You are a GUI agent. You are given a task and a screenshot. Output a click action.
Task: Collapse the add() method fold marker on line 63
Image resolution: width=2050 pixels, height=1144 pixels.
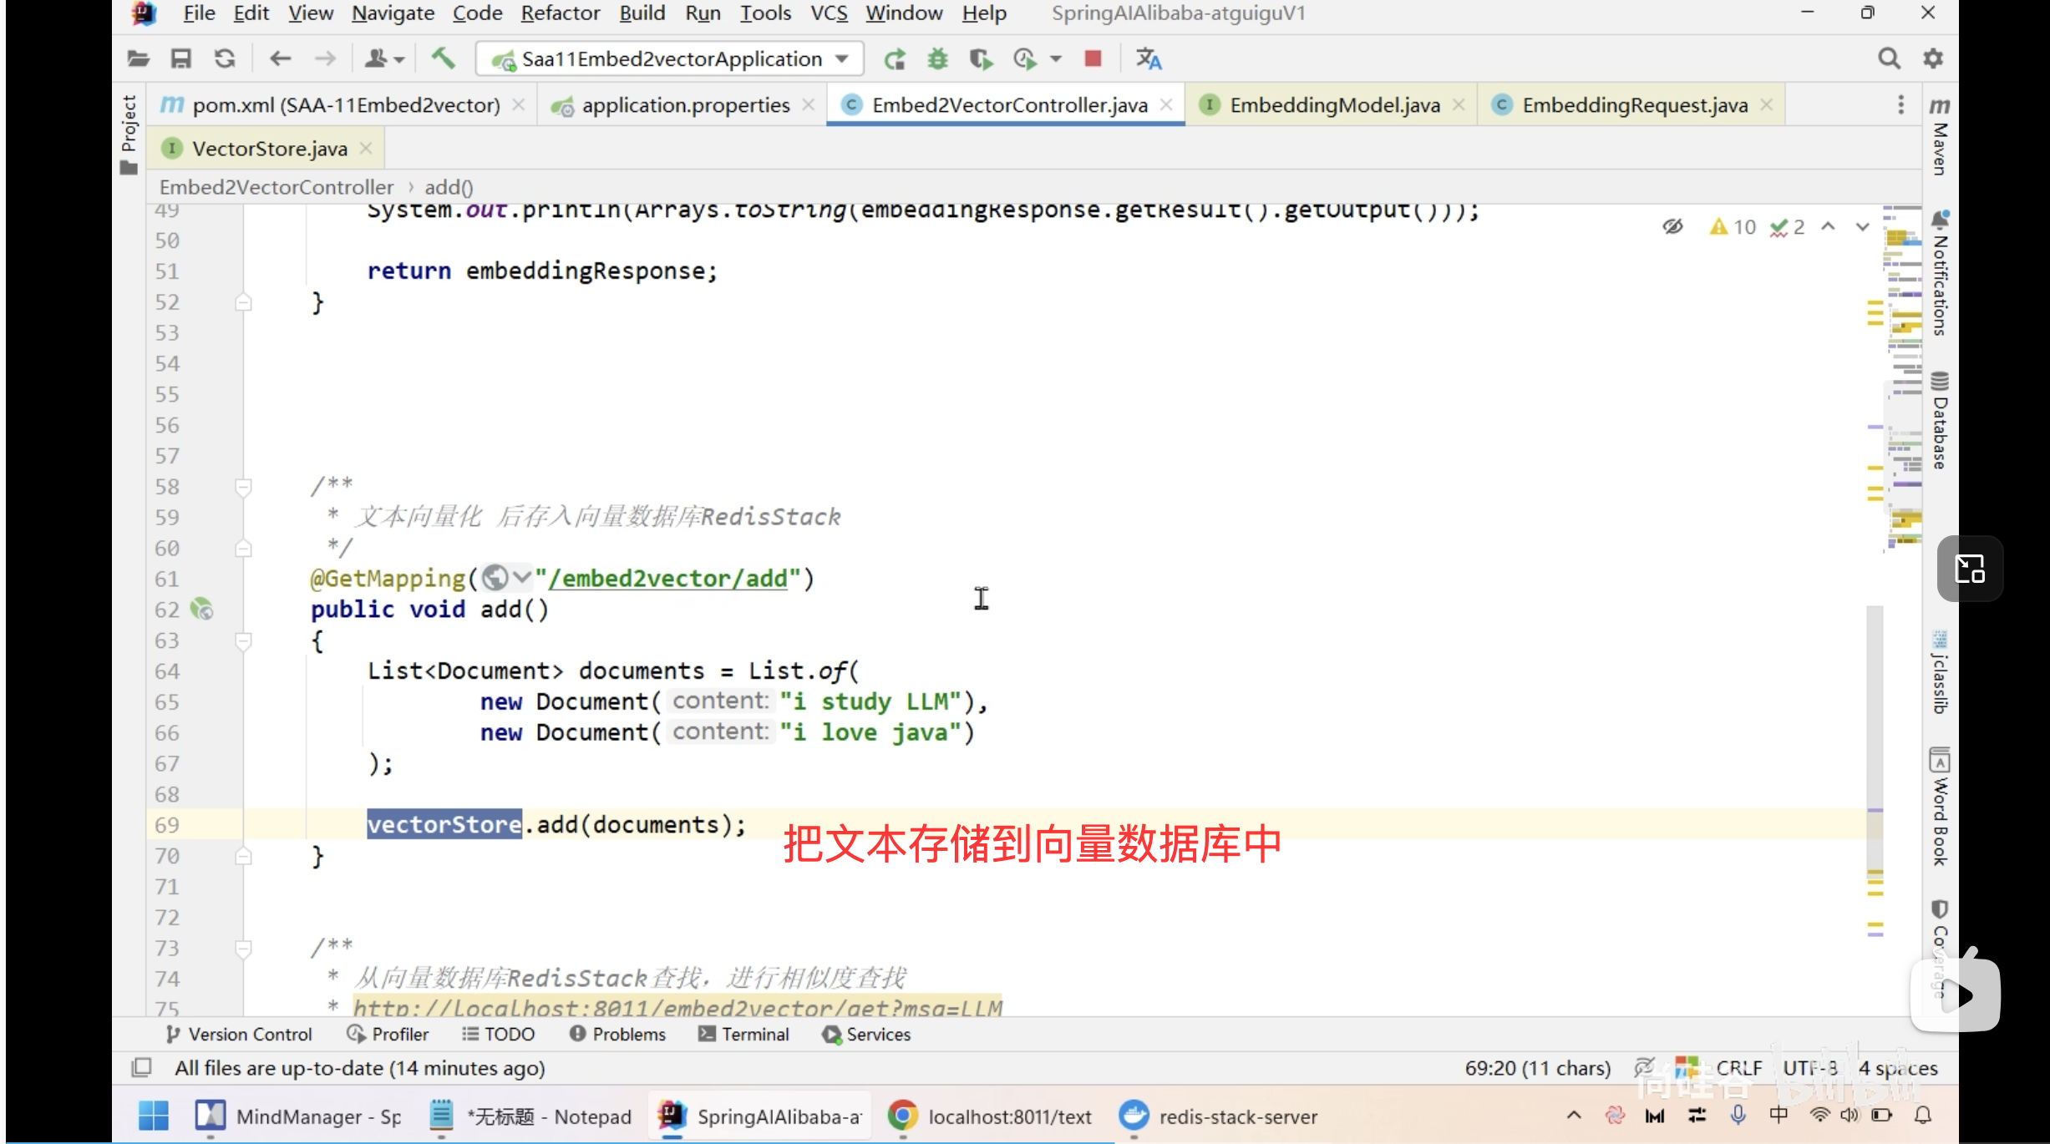point(243,640)
